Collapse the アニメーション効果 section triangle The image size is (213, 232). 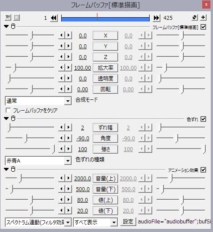point(6,170)
